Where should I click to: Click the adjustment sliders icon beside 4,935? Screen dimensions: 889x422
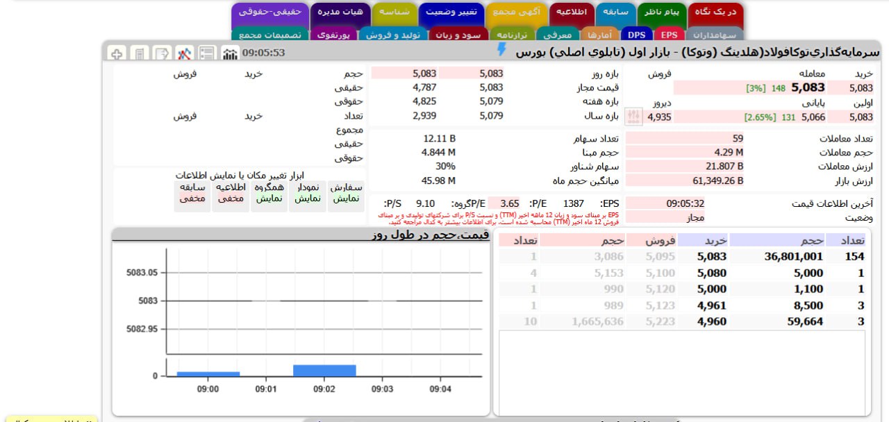(634, 116)
